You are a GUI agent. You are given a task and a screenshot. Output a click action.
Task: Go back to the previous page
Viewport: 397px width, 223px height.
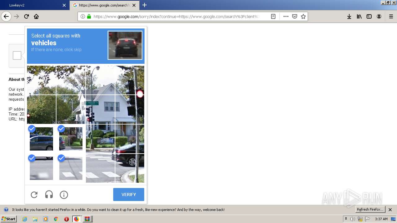coord(6,16)
